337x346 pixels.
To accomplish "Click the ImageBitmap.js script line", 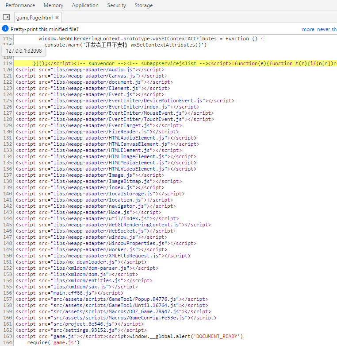I will point(99,181).
